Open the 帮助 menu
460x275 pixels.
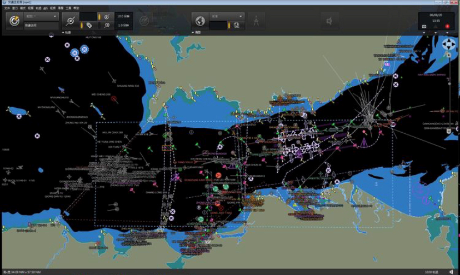pyautogui.click(x=76, y=8)
